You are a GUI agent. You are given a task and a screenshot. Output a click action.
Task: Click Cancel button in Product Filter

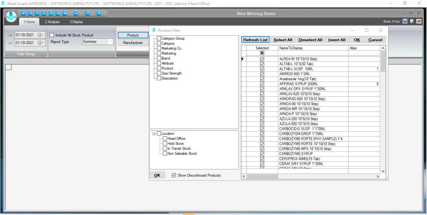(375, 40)
